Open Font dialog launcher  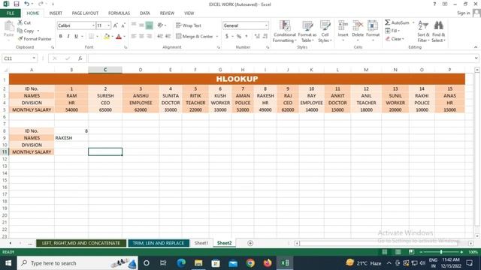[x=126, y=47]
